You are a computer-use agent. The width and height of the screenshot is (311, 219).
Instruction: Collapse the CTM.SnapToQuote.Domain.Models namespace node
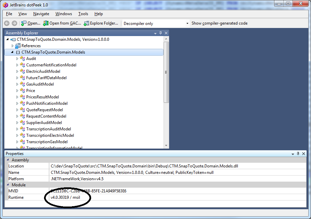[x=12, y=52]
